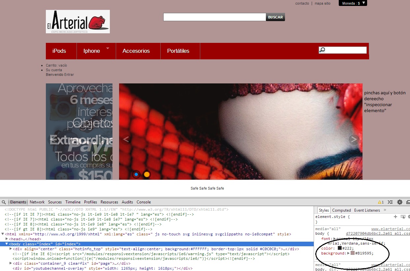
Task: Switch to the Network panel
Action: (37, 202)
